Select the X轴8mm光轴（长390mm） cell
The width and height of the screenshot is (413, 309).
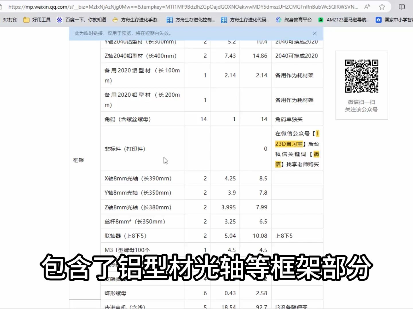tap(142, 179)
